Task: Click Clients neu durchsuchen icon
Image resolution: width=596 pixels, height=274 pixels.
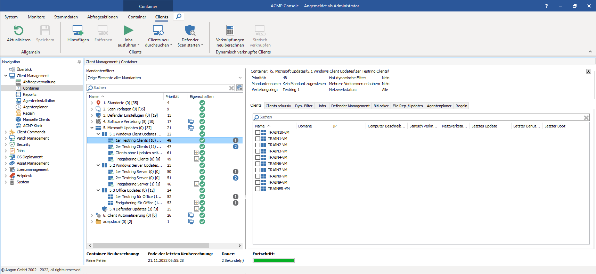Action: 158,31
